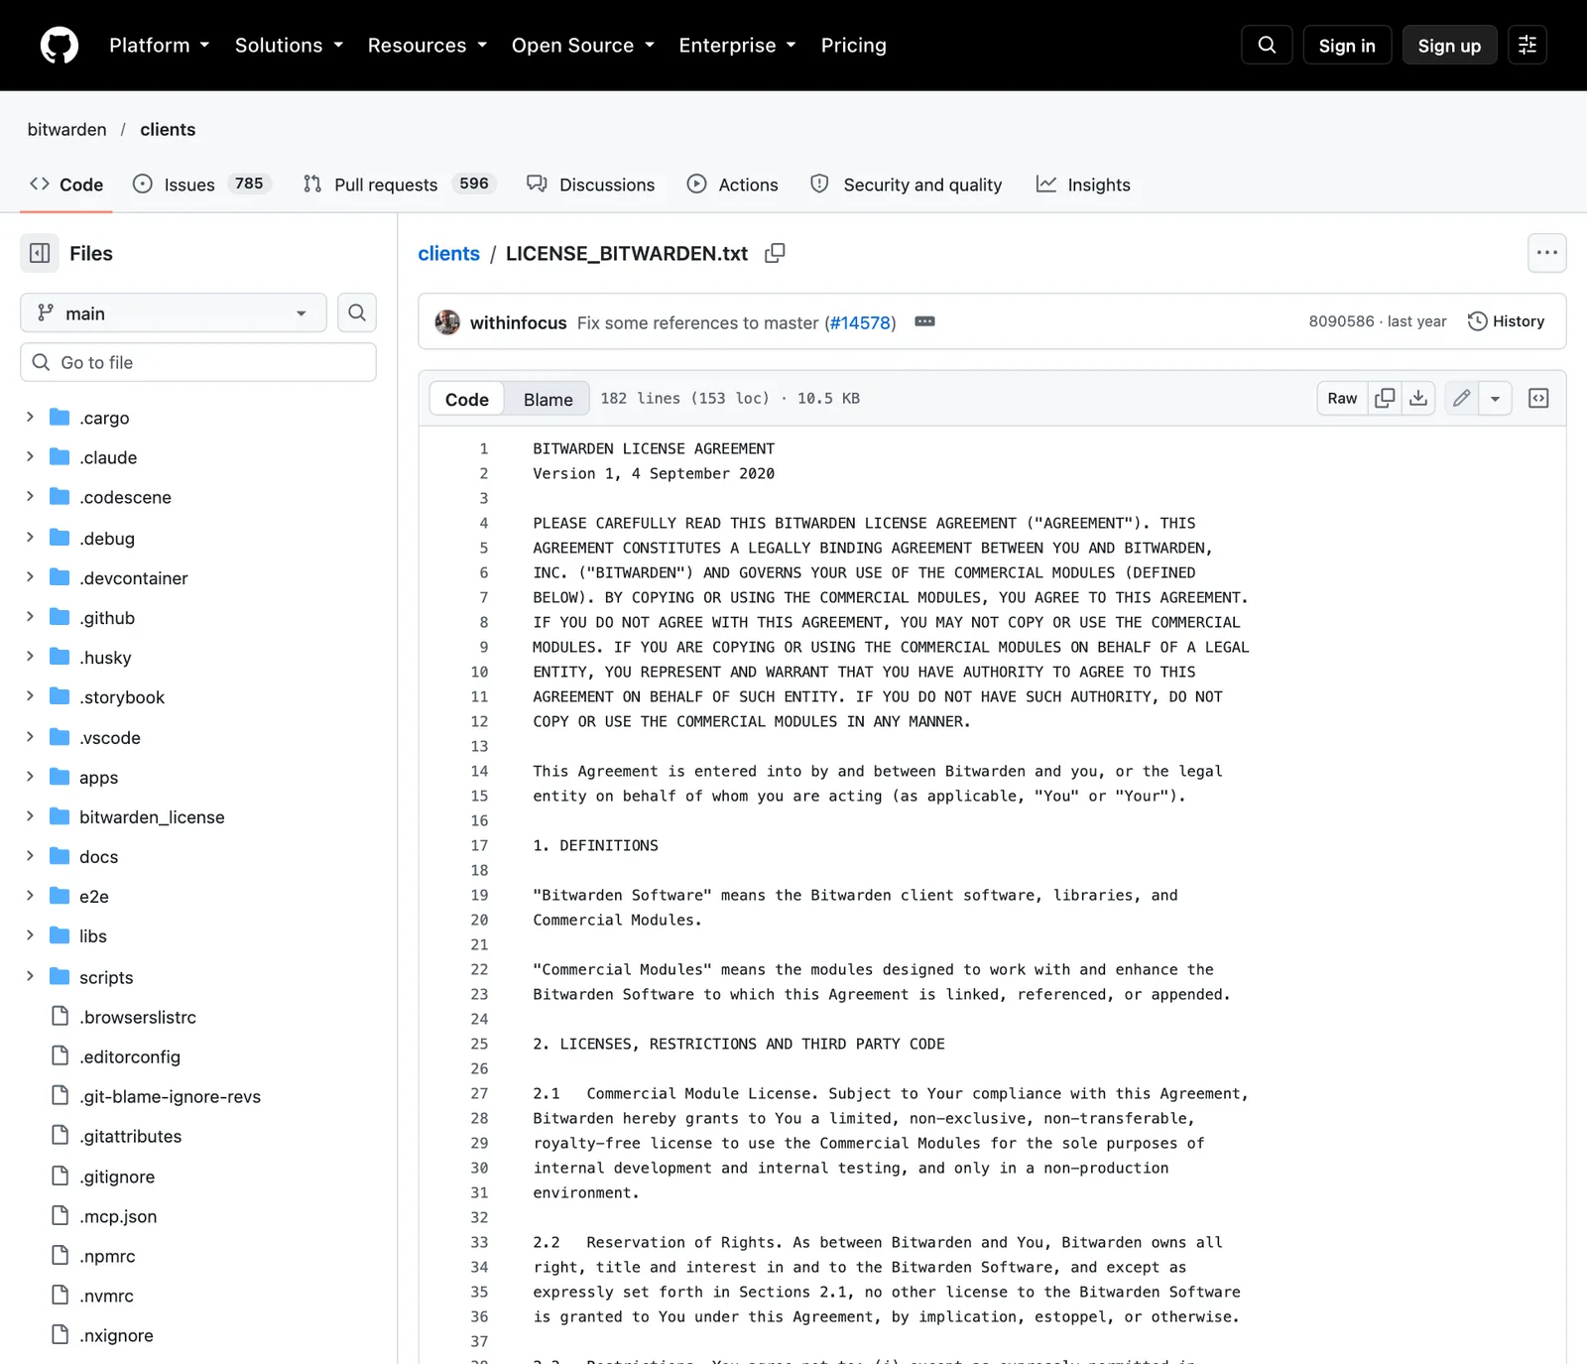The height and width of the screenshot is (1364, 1587).
Task: Open the Pricing page
Action: coord(854,46)
